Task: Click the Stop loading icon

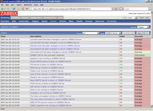Action: [19, 9]
